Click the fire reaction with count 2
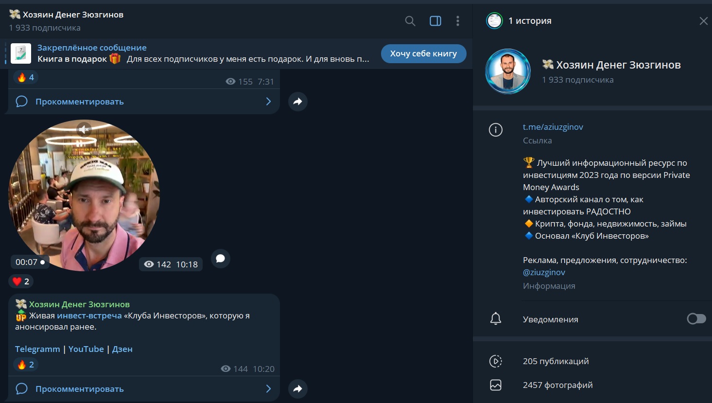The height and width of the screenshot is (403, 712). tap(26, 365)
